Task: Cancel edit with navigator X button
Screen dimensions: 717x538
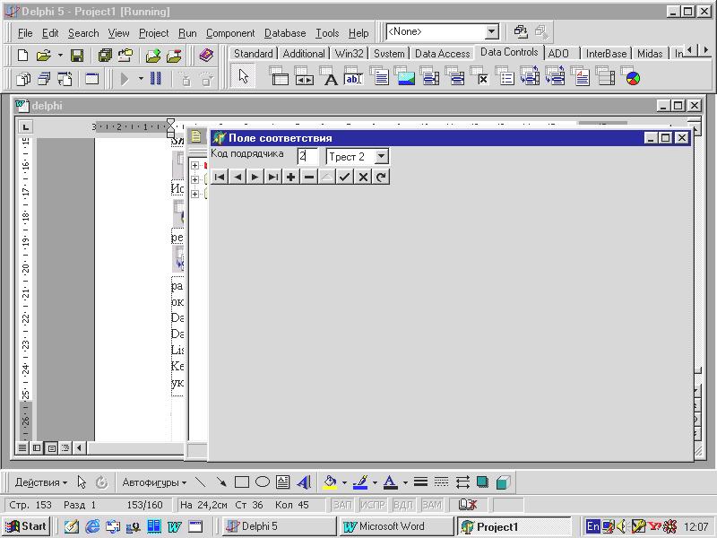Action: click(363, 177)
